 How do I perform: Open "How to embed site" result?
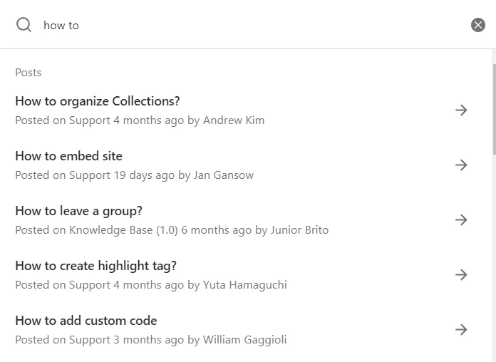(69, 156)
